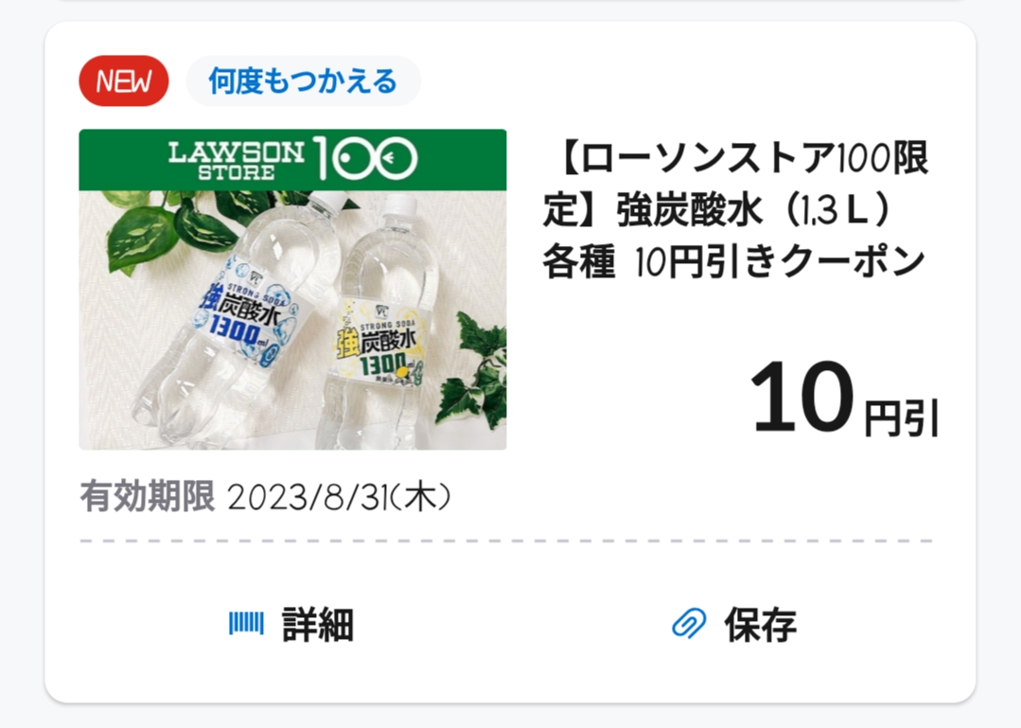The height and width of the screenshot is (728, 1021).
Task: Click the blue 1300ml text on left bottle
Action: click(x=236, y=337)
